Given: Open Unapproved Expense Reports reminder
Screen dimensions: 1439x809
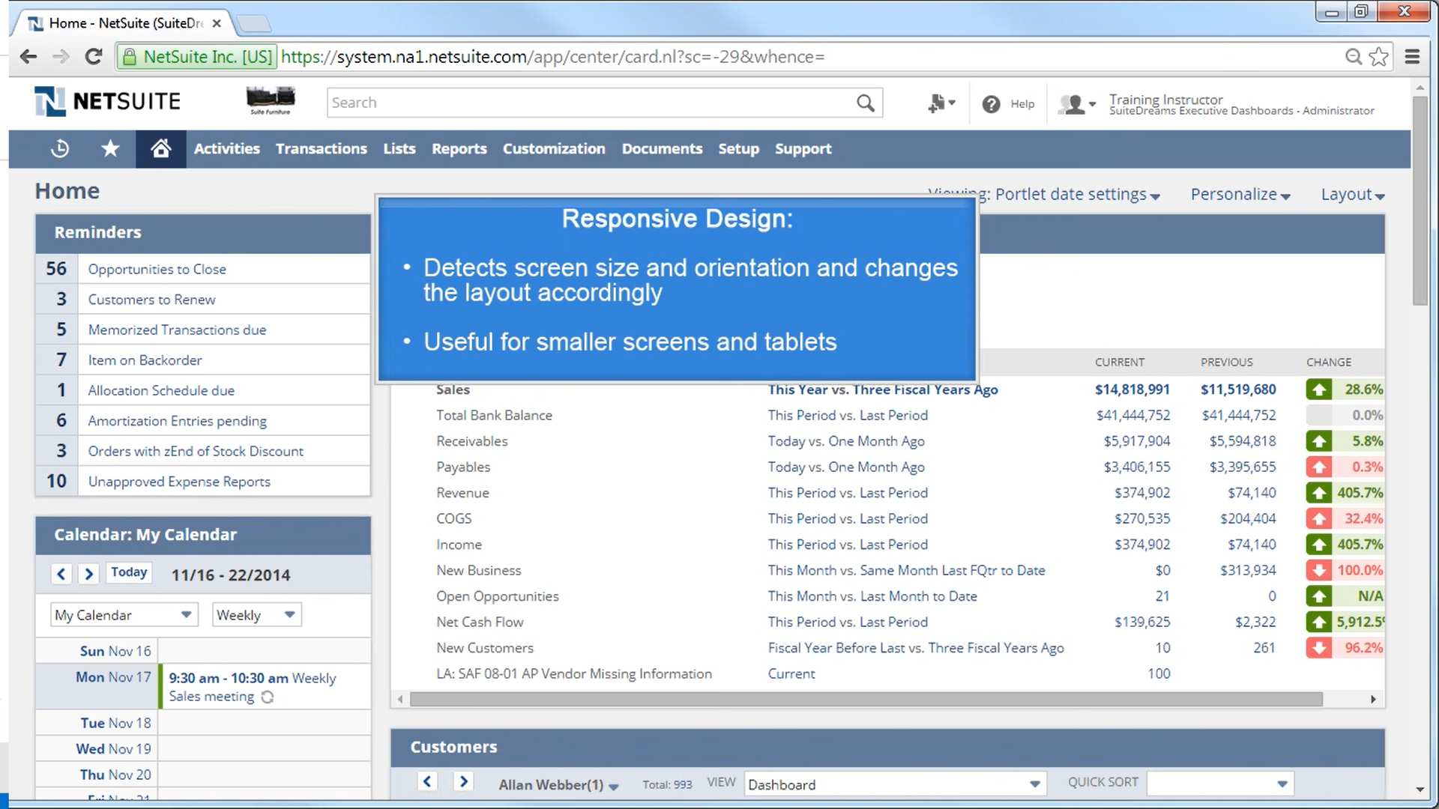Looking at the screenshot, I should coord(180,482).
